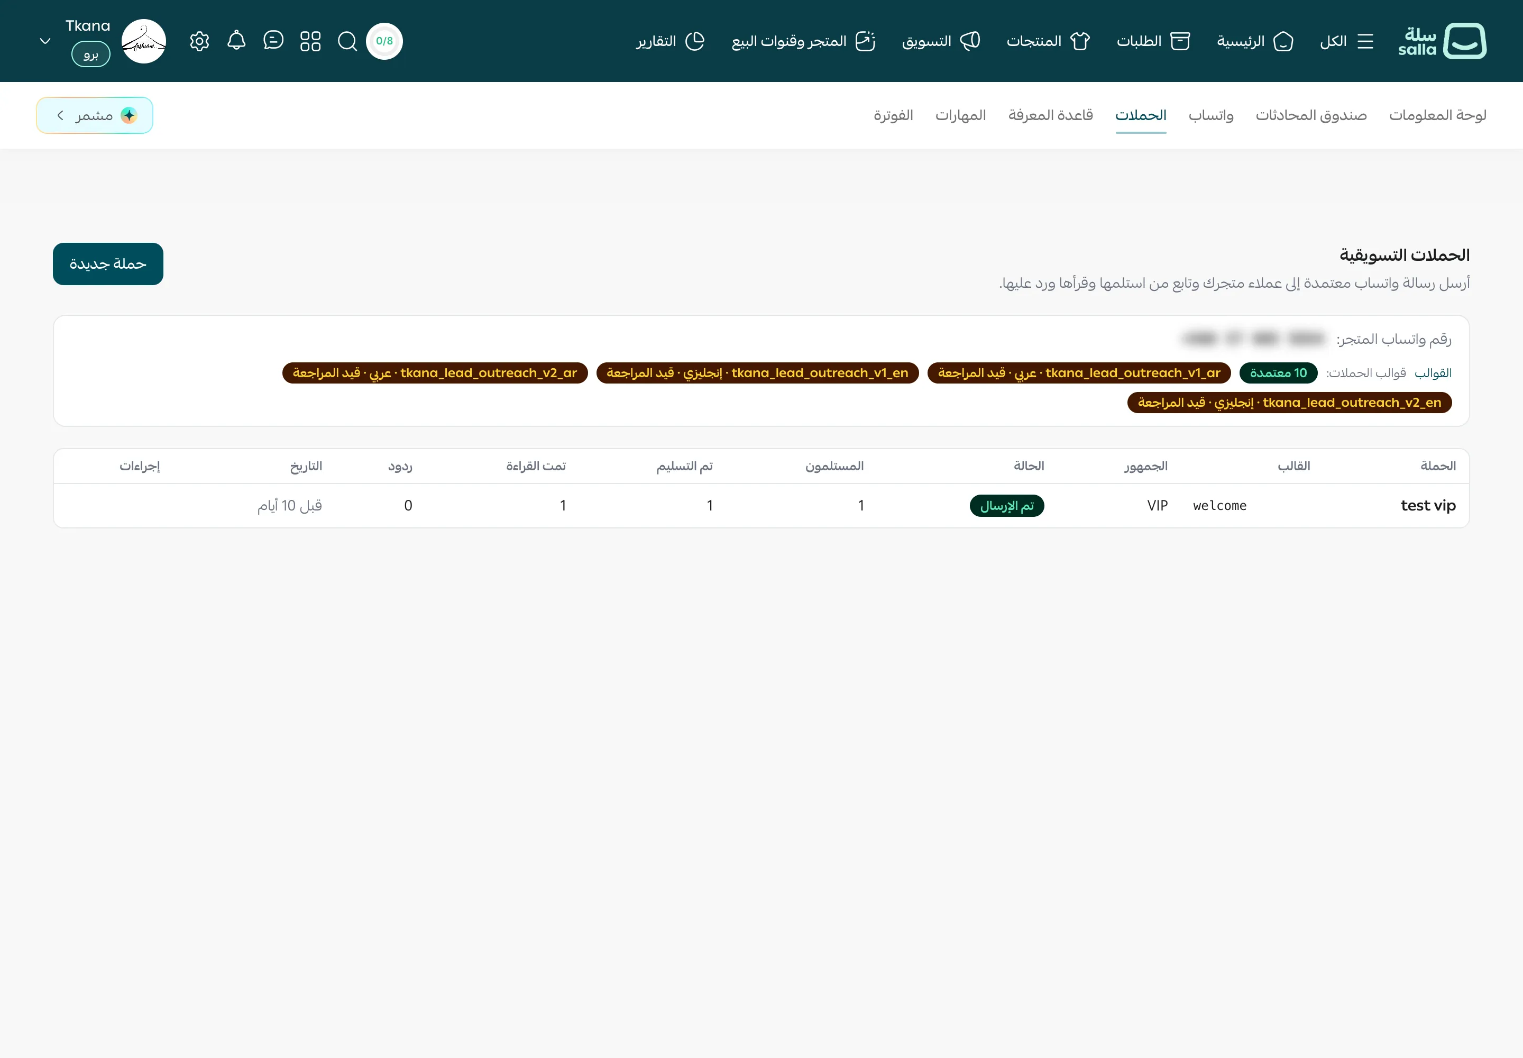Screen dimensions: 1523x1058
Task: Go to الرئيسية home menu
Action: [x=1254, y=41]
